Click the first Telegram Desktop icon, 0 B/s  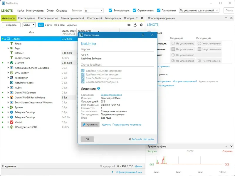click(x=11, y=112)
